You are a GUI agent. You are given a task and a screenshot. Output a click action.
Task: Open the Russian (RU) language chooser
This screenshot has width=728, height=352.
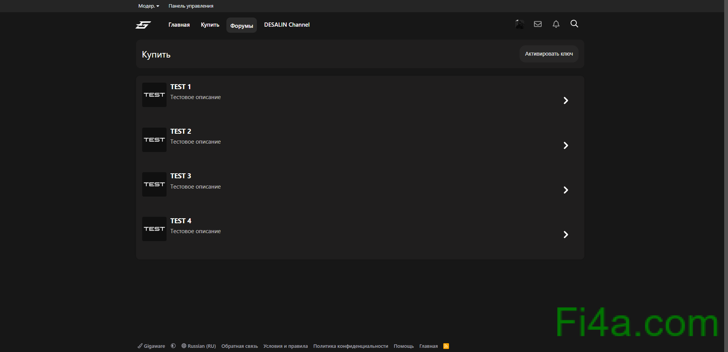199,346
